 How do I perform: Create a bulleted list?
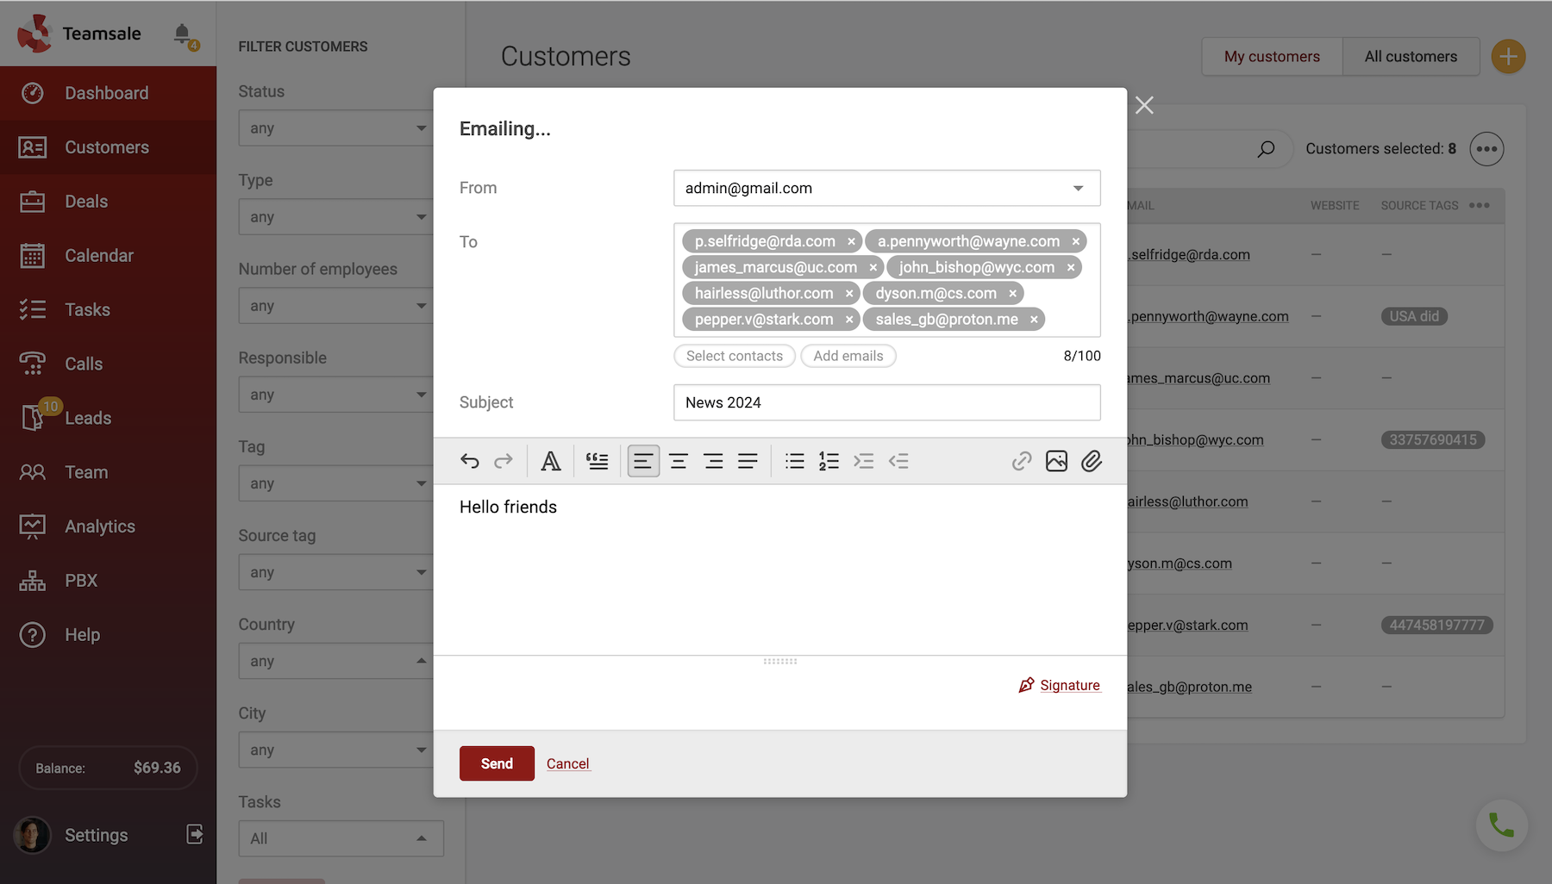(794, 462)
